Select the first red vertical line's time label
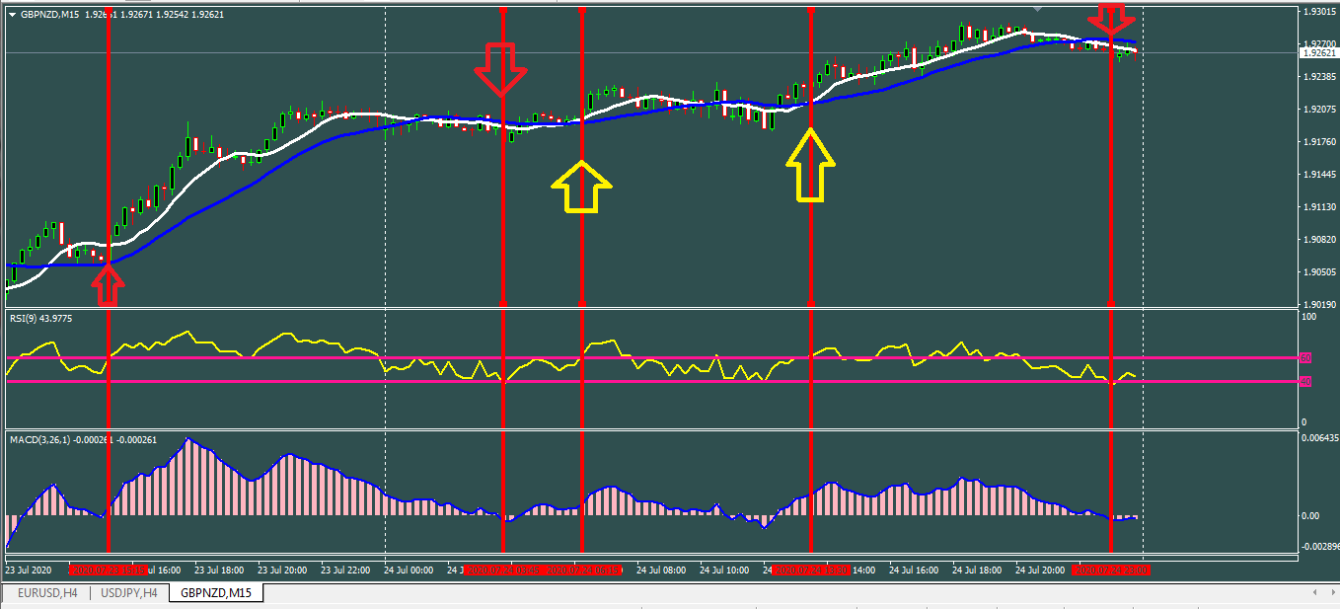Image resolution: width=1340 pixels, height=609 pixels. pos(108,571)
